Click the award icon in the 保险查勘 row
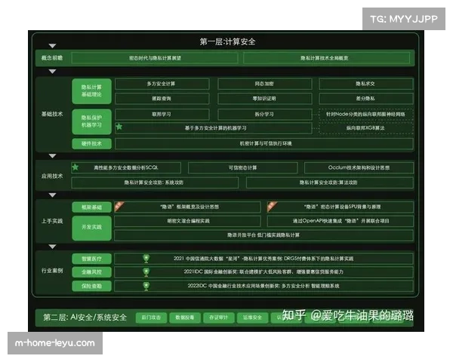 146,286
